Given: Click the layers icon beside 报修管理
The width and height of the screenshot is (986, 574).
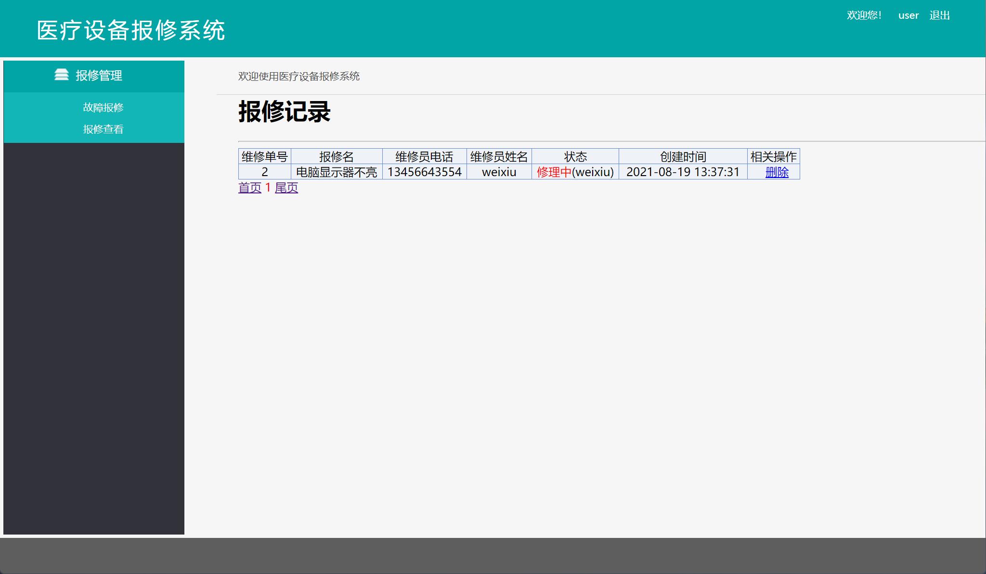Looking at the screenshot, I should (x=62, y=75).
